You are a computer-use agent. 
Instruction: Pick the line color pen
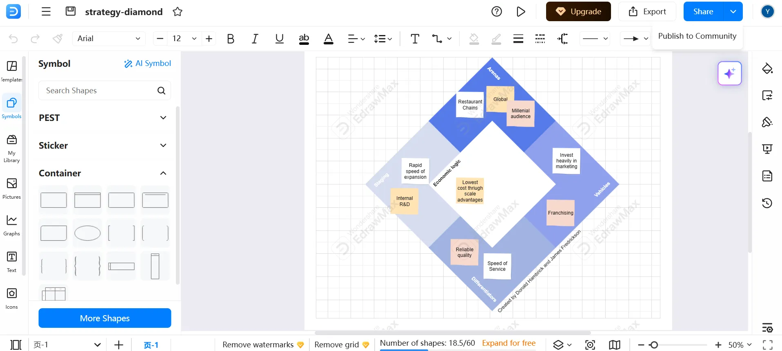click(496, 39)
